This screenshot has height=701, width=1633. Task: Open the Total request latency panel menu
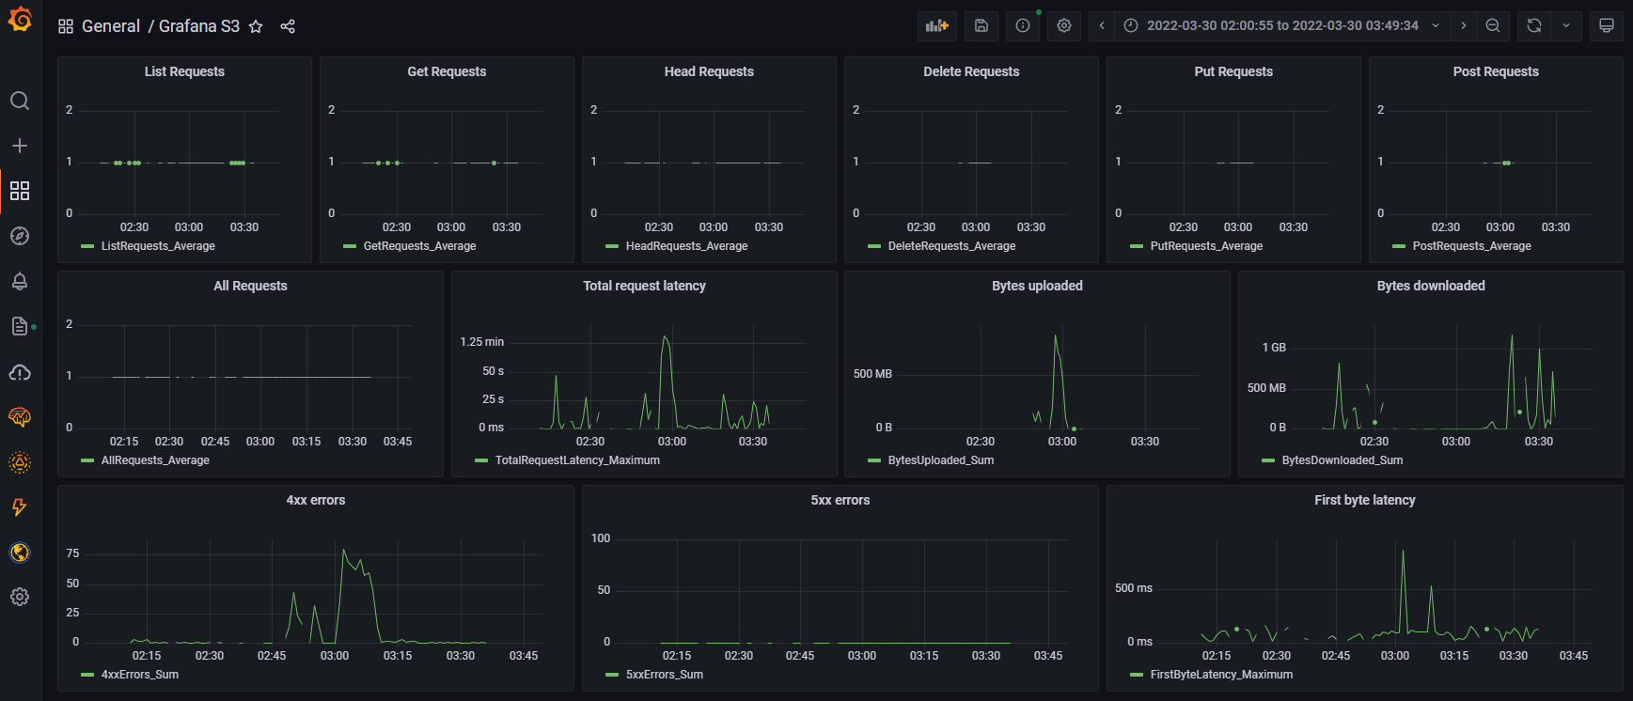click(x=644, y=286)
